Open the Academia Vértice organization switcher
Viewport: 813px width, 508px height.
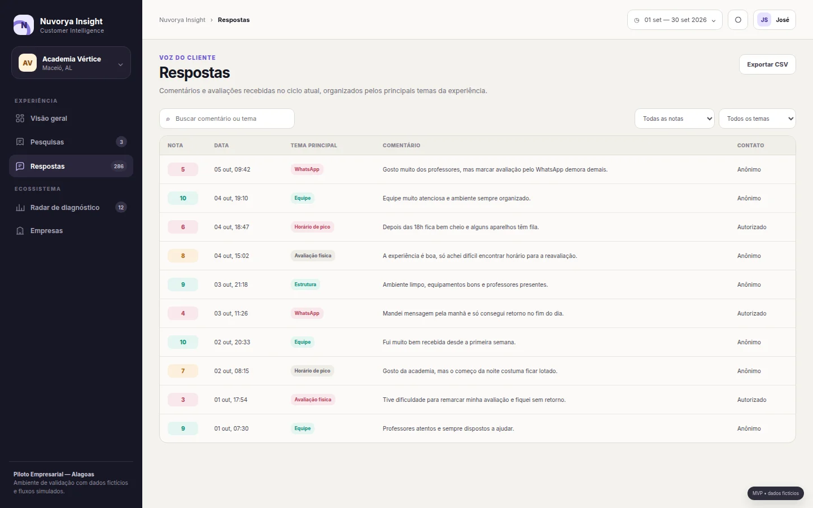click(71, 63)
